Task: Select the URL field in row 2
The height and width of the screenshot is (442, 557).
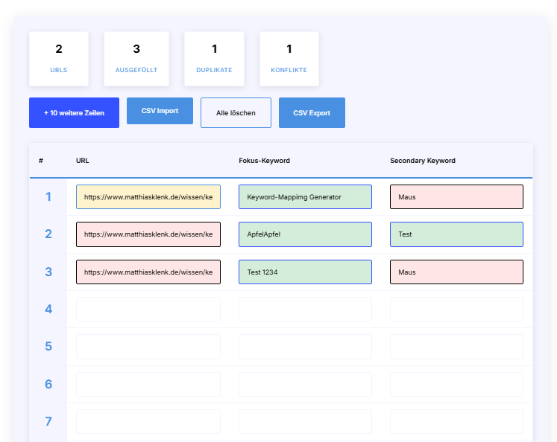Action: coord(148,234)
